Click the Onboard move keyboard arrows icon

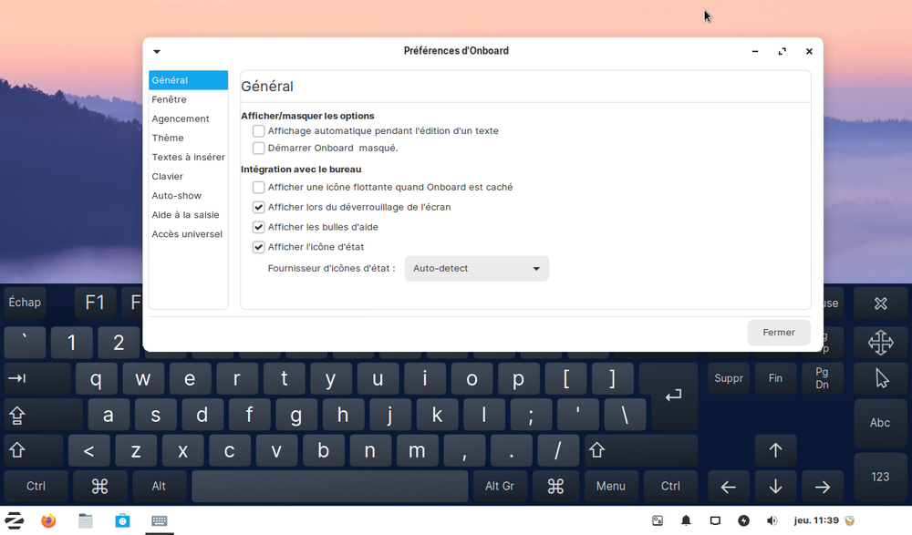(880, 343)
